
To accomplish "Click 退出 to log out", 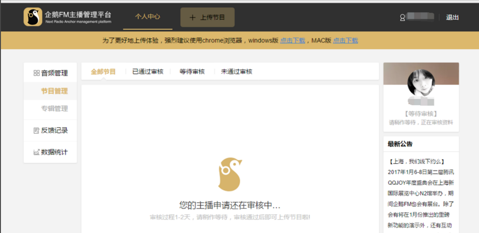I will pyautogui.click(x=452, y=17).
